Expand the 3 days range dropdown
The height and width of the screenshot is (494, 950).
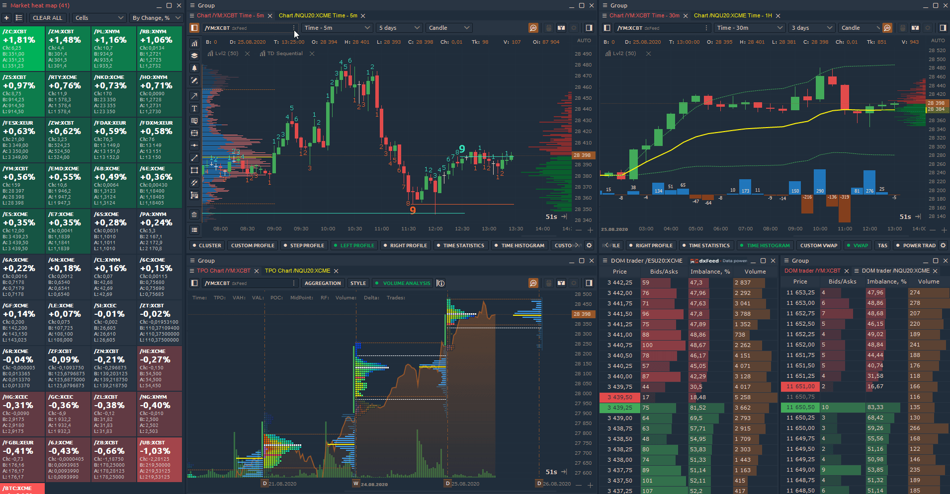click(x=812, y=28)
